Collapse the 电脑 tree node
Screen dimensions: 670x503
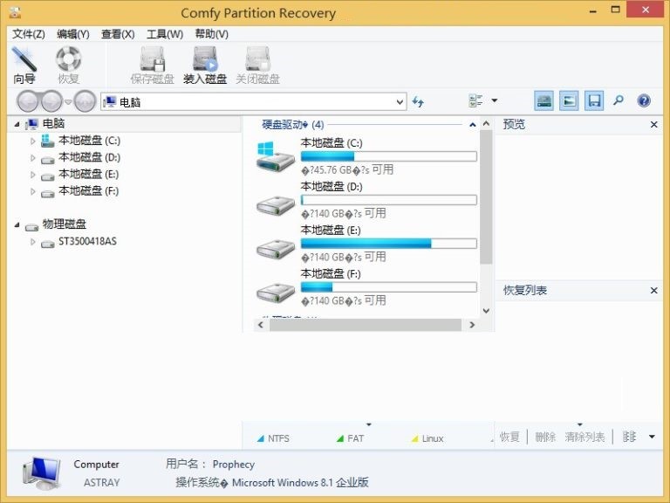point(17,125)
